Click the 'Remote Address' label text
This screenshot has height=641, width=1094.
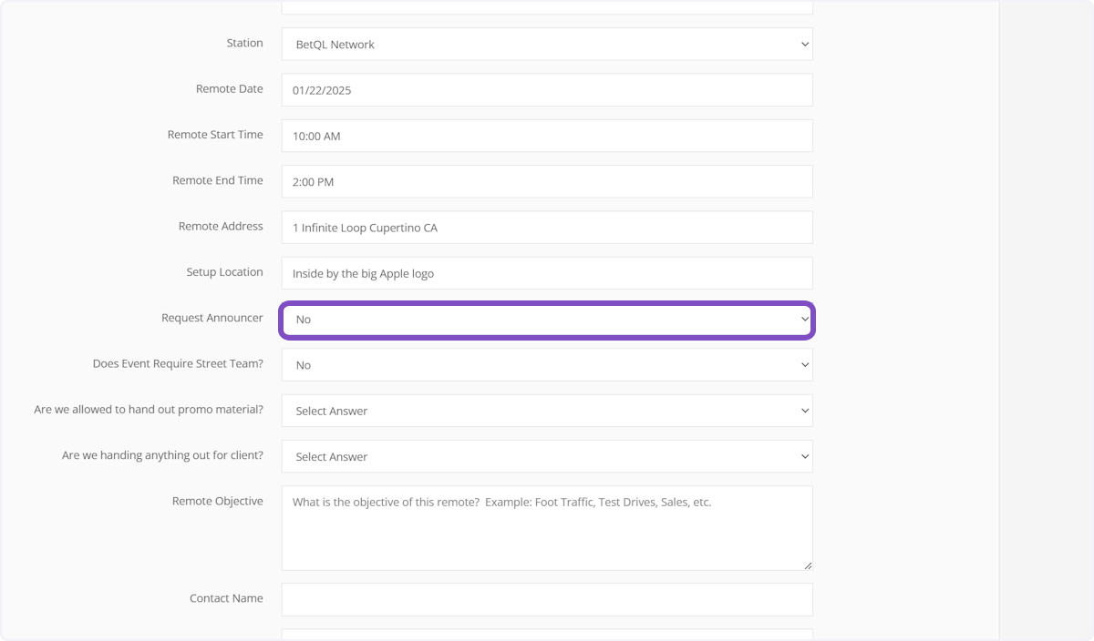[221, 226]
